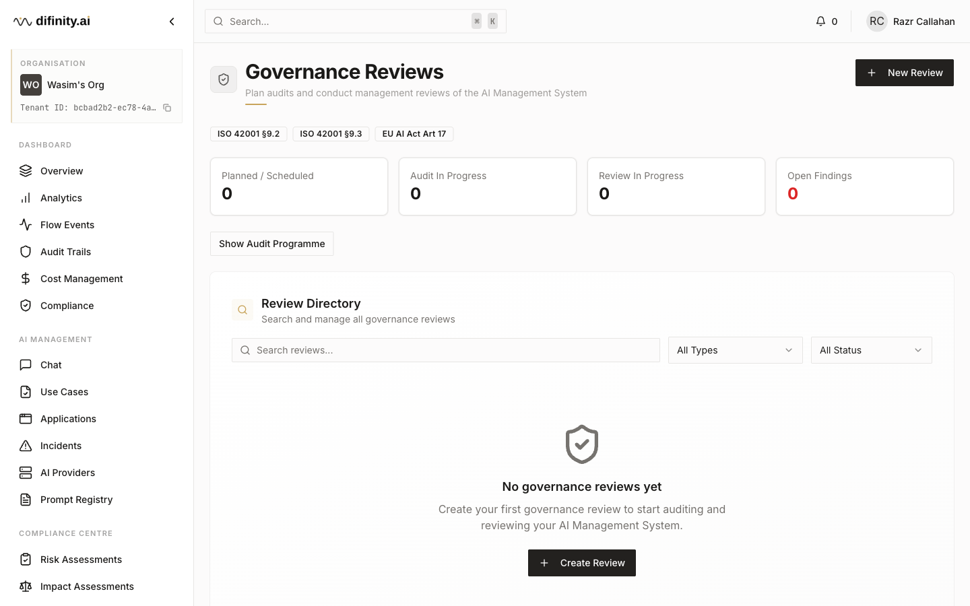The width and height of the screenshot is (970, 606).
Task: Click the Review Directory heading
Action: coord(311,304)
